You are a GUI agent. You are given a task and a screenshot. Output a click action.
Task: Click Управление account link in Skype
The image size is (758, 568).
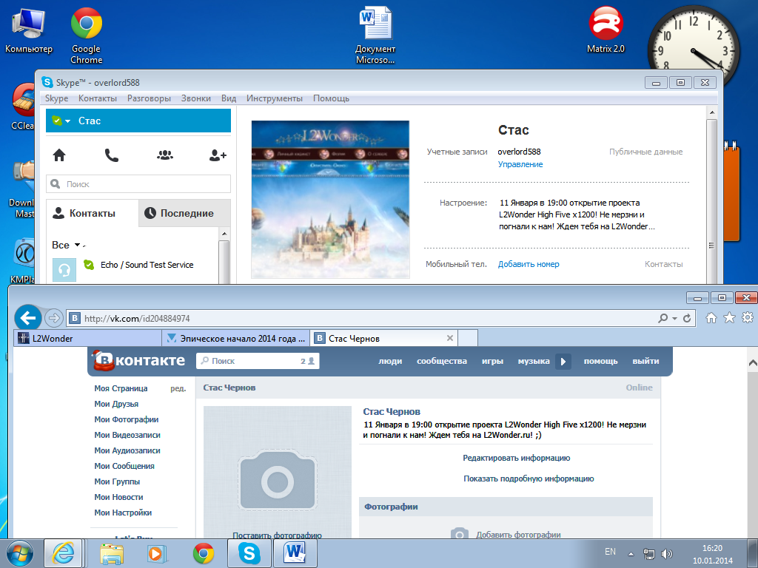520,164
